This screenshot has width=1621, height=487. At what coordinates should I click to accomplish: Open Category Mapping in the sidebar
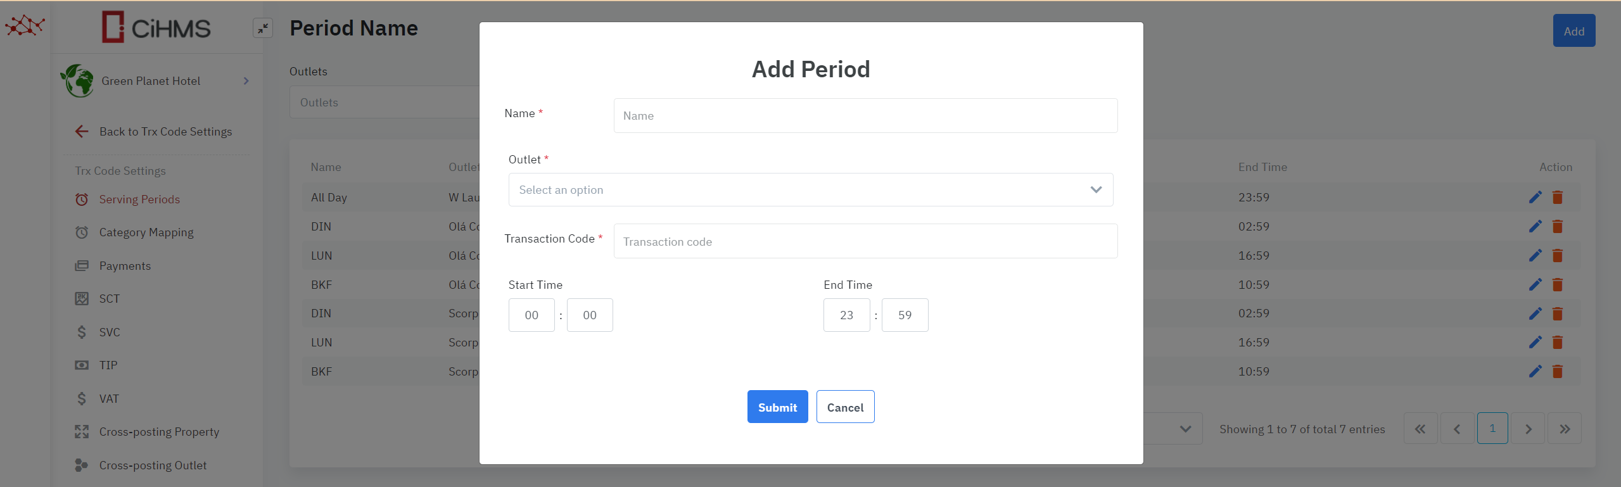click(146, 232)
